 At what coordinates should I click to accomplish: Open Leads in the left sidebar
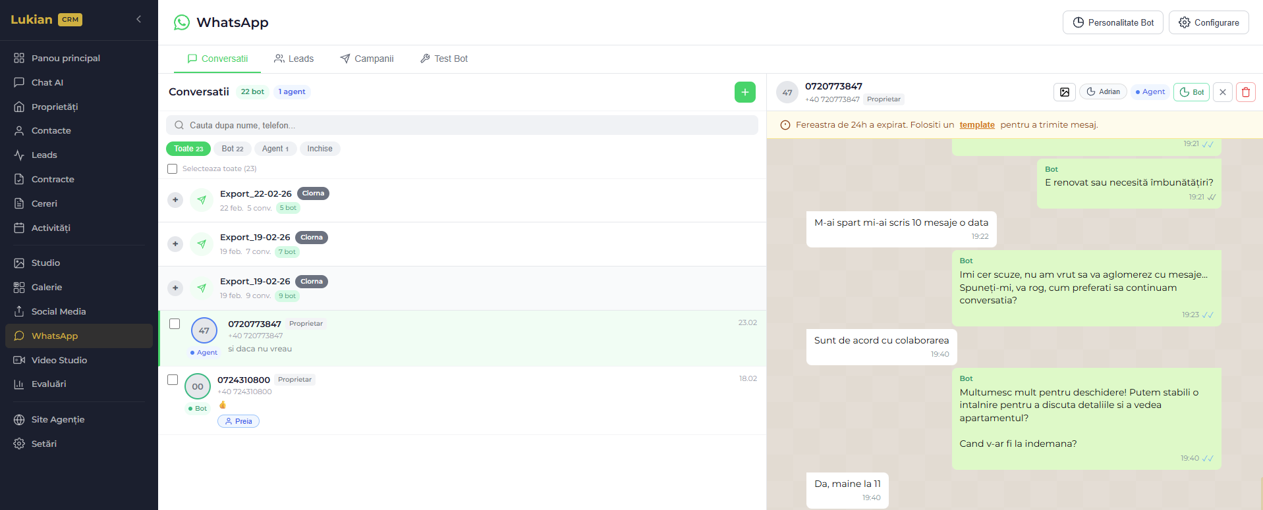point(79,155)
